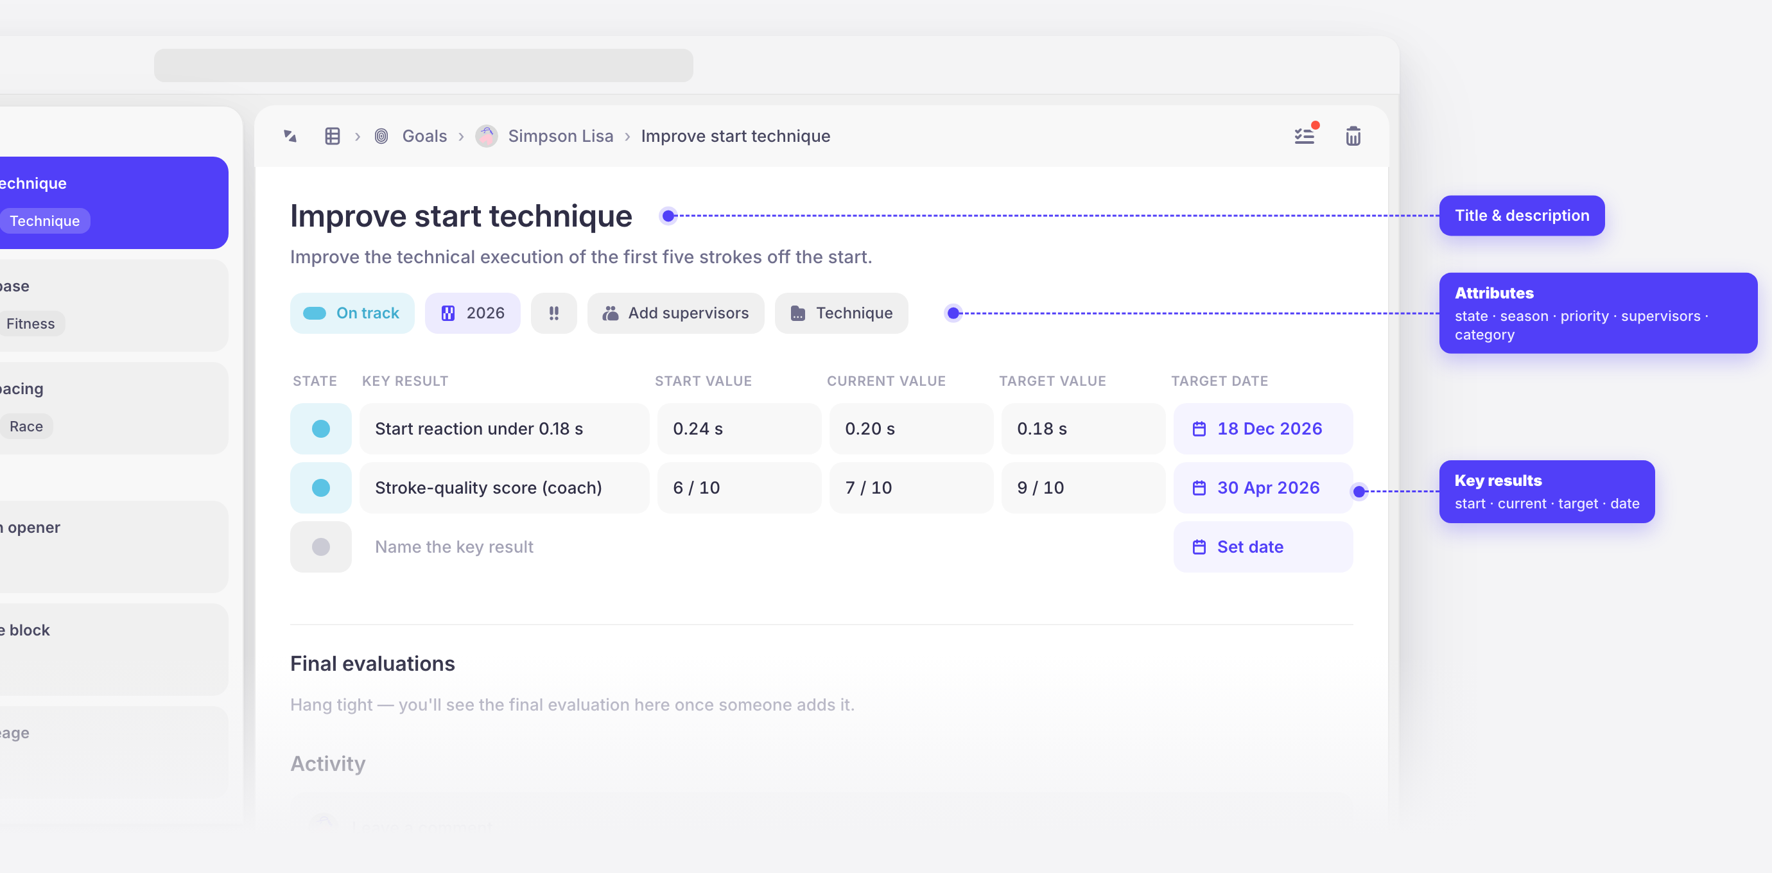Delete goal with trash icon
1772x873 pixels.
tap(1353, 136)
